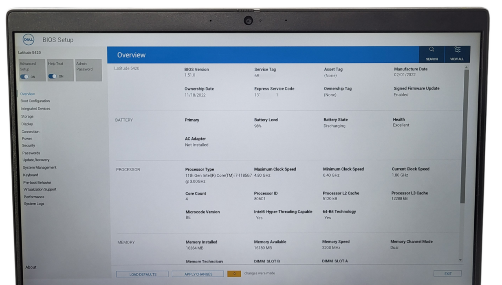Click the scrollbar down arrow
Screen dimensions: 502x285
pos(461,260)
